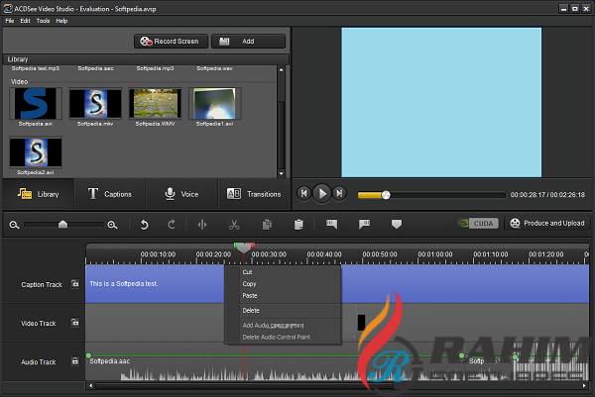Click the Copy toolbar icon
595x397 pixels.
point(267,225)
